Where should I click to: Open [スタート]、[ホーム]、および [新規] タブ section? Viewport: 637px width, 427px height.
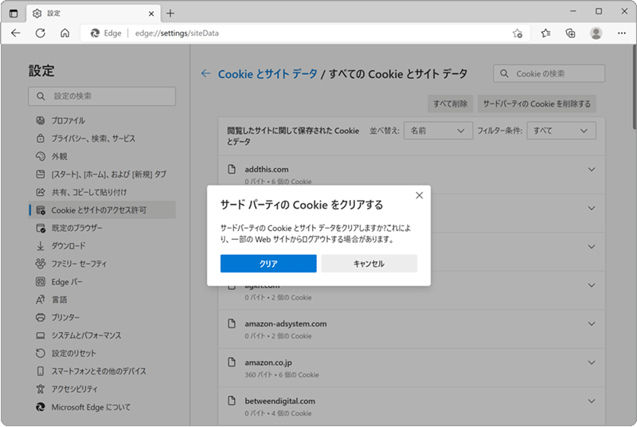tap(102, 174)
